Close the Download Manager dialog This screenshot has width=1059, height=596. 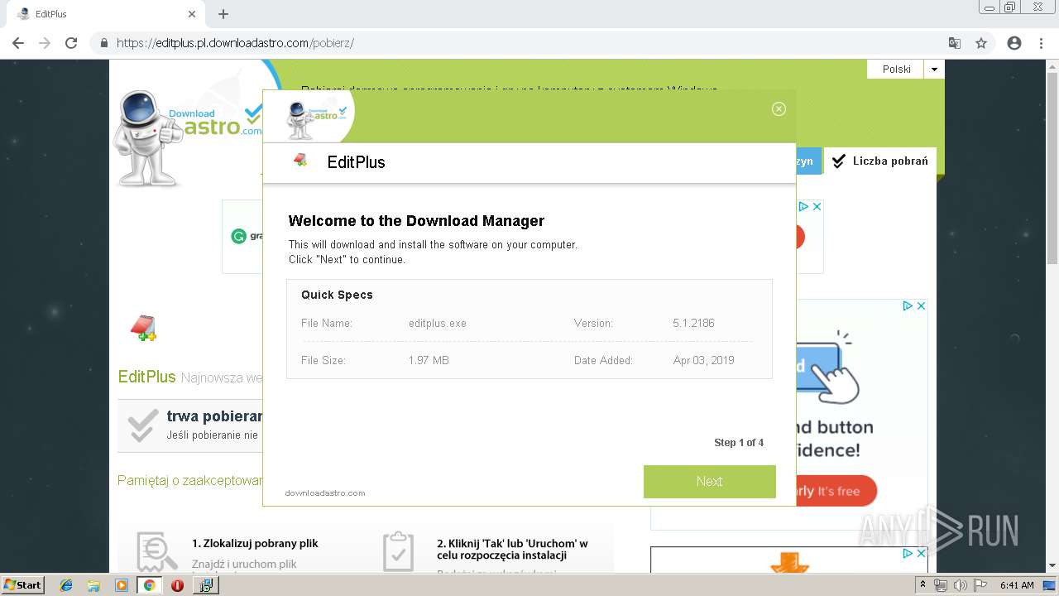tap(779, 108)
